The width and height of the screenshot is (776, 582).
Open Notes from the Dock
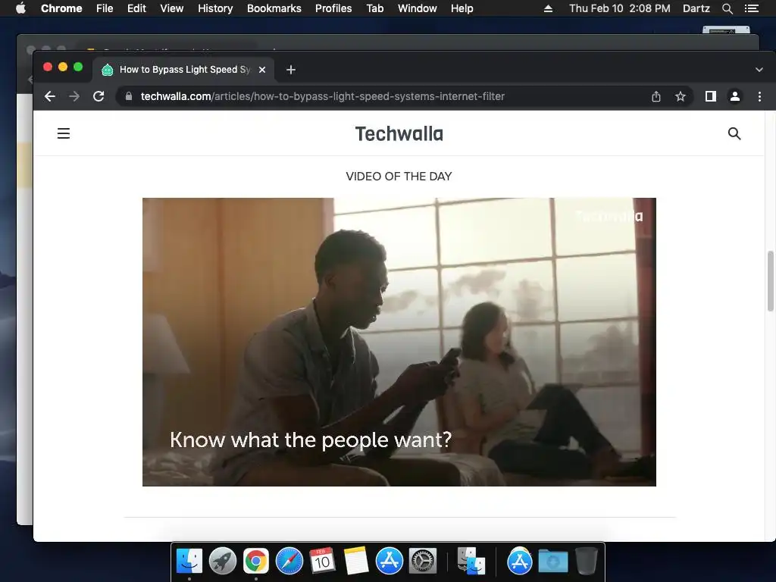tap(356, 561)
